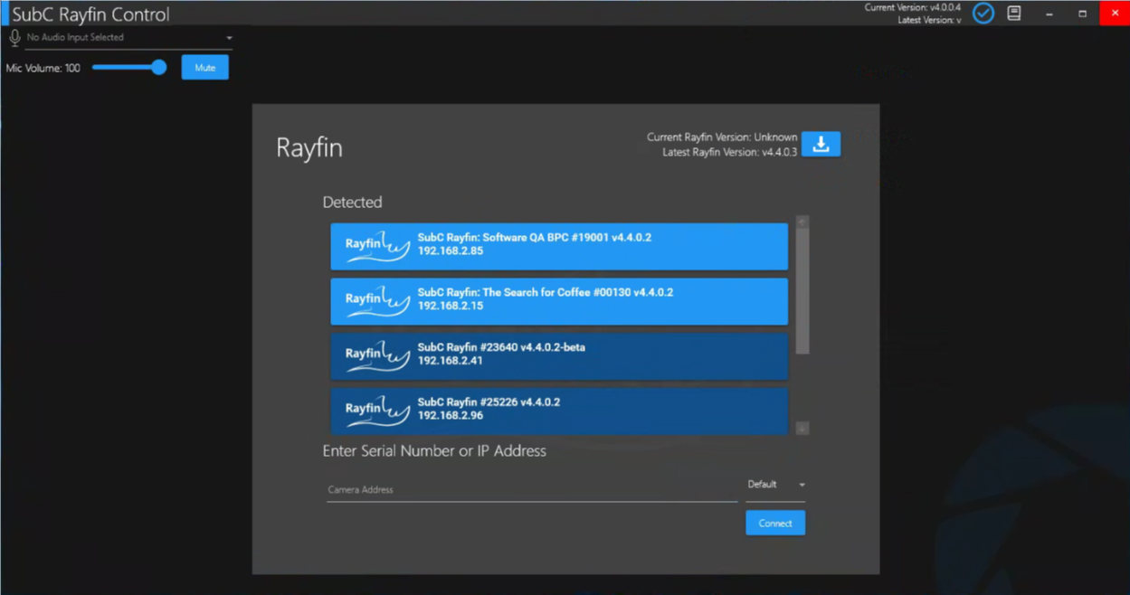Open the manual book icon
Viewport: 1130px width, 595px height.
coord(1014,14)
